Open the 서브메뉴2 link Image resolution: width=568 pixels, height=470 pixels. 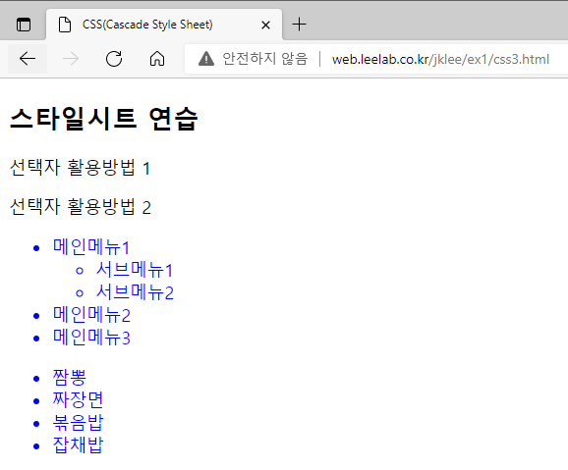pyautogui.click(x=135, y=292)
